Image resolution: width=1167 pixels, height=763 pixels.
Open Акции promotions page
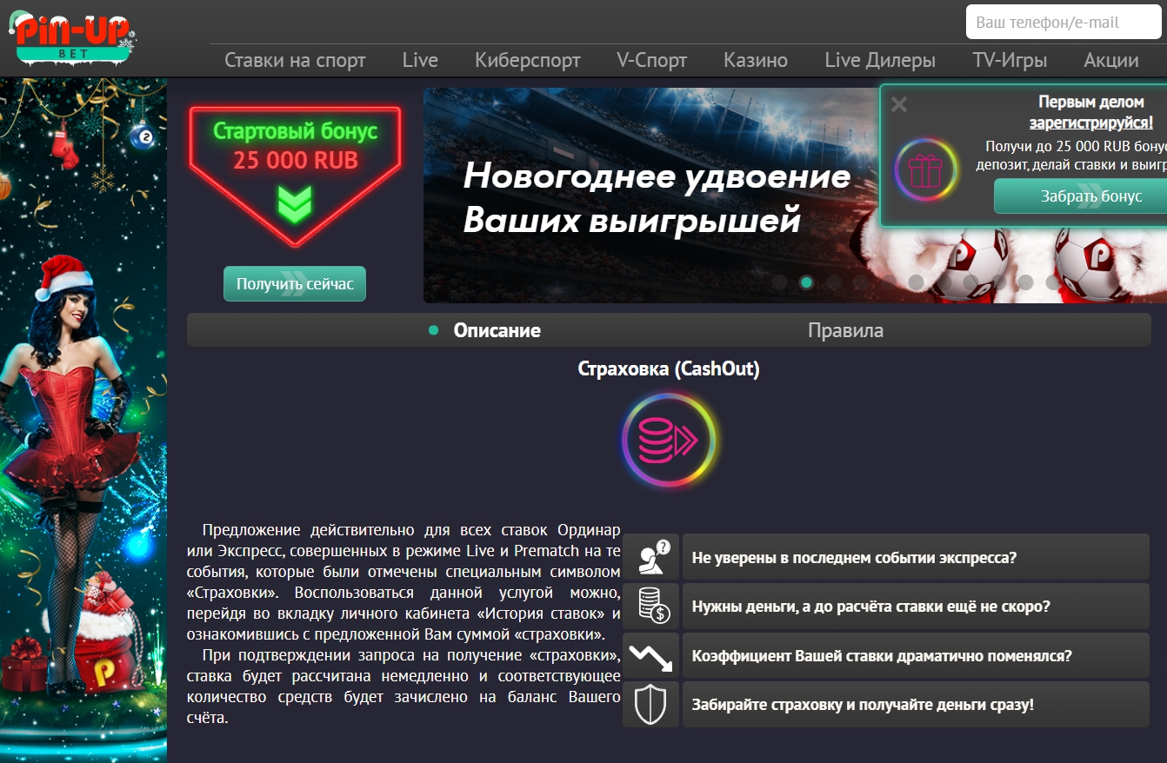coord(1111,61)
